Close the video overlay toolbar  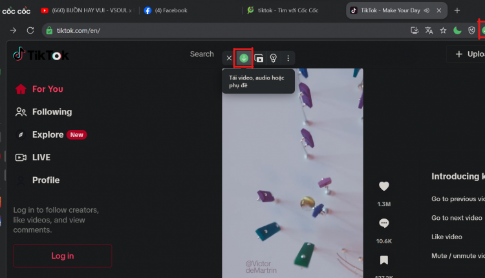point(229,58)
